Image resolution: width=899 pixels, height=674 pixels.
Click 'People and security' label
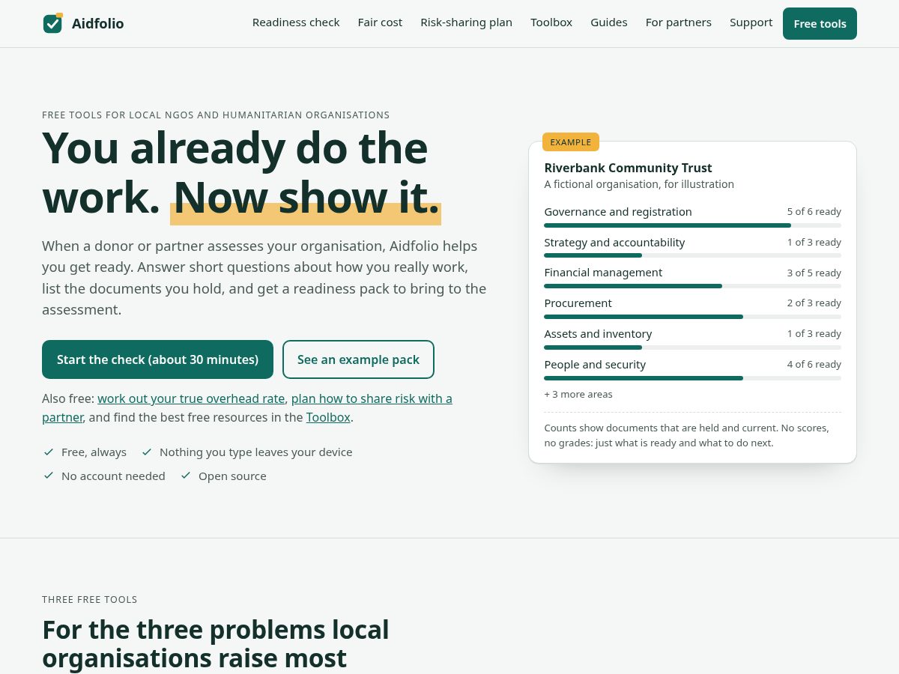point(595,364)
